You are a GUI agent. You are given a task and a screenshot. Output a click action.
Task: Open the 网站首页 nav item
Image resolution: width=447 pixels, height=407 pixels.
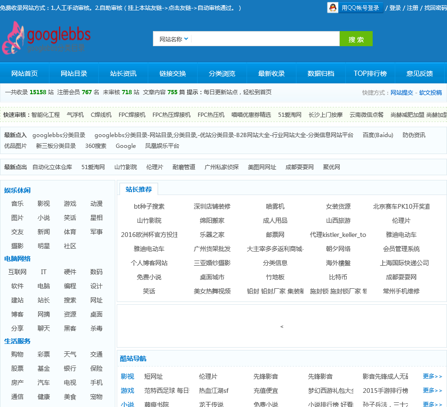click(x=24, y=73)
